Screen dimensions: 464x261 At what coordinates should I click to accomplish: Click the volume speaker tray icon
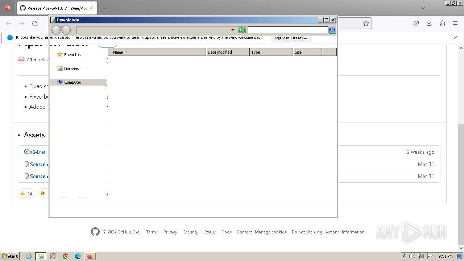point(412,256)
